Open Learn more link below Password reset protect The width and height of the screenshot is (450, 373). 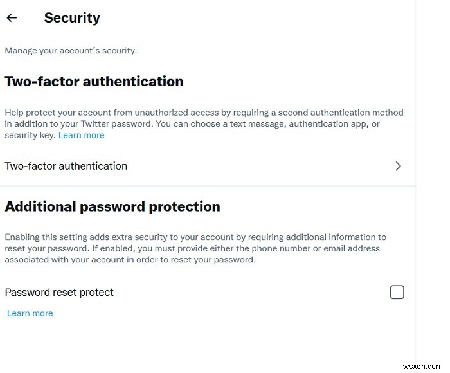click(30, 313)
